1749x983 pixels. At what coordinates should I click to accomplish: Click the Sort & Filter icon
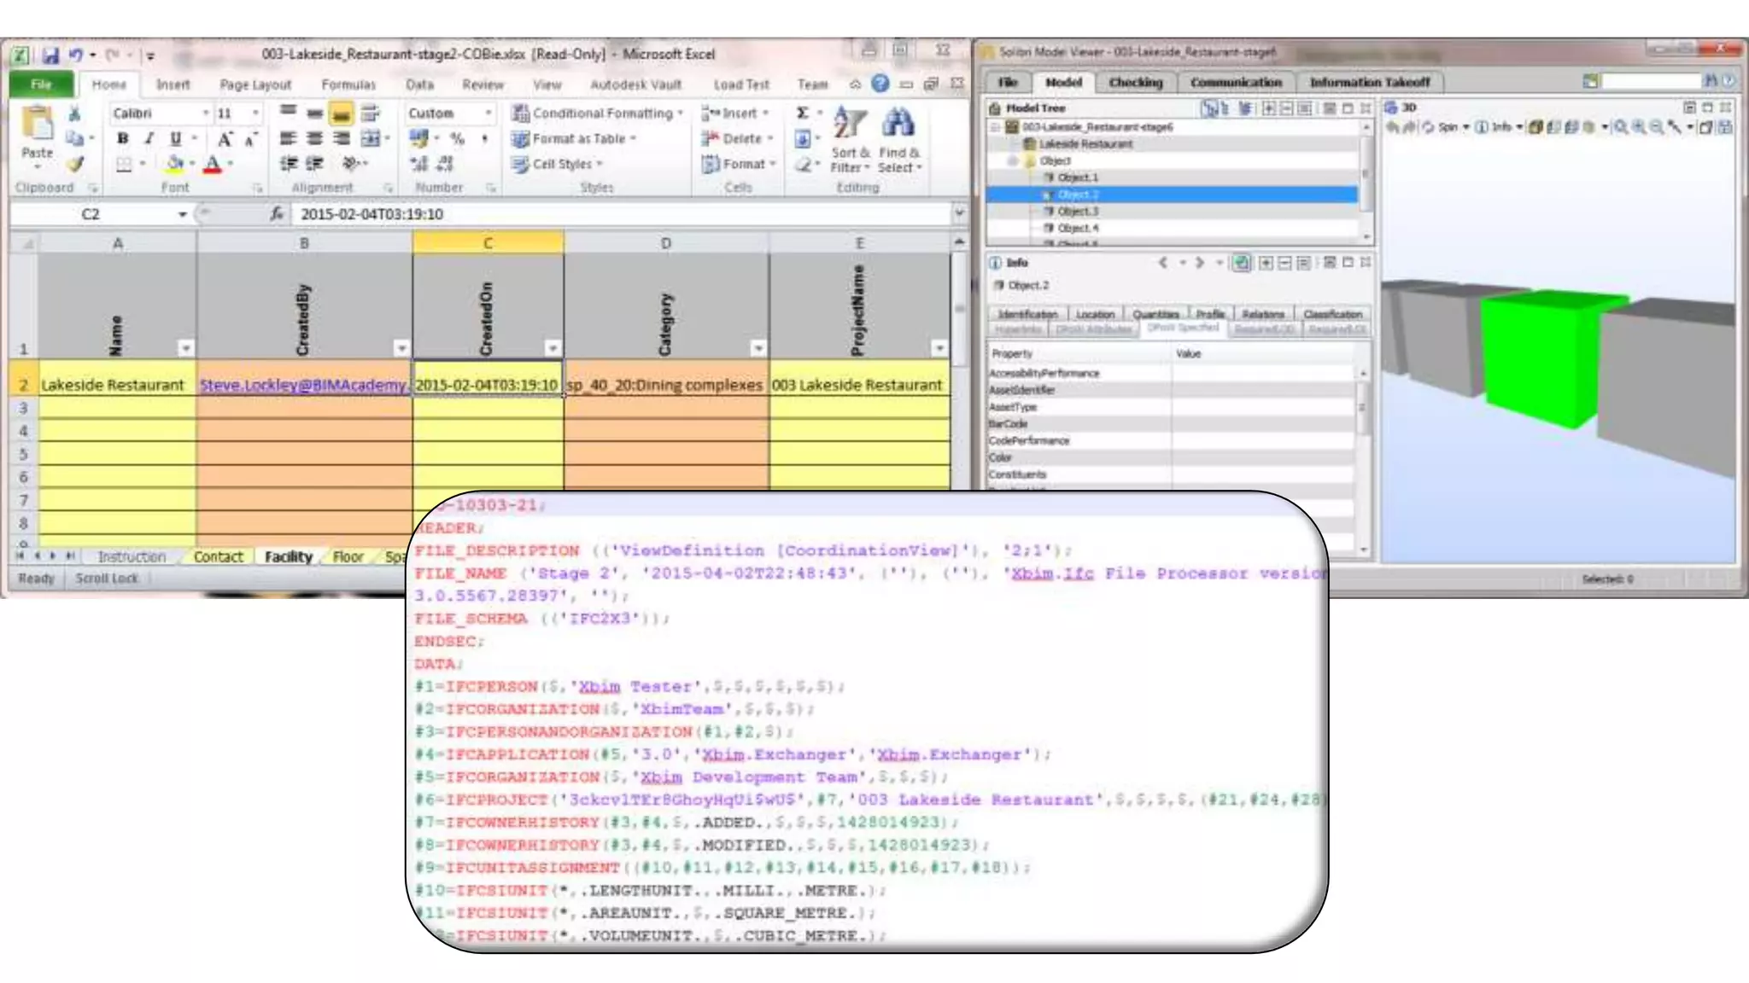pyautogui.click(x=850, y=124)
